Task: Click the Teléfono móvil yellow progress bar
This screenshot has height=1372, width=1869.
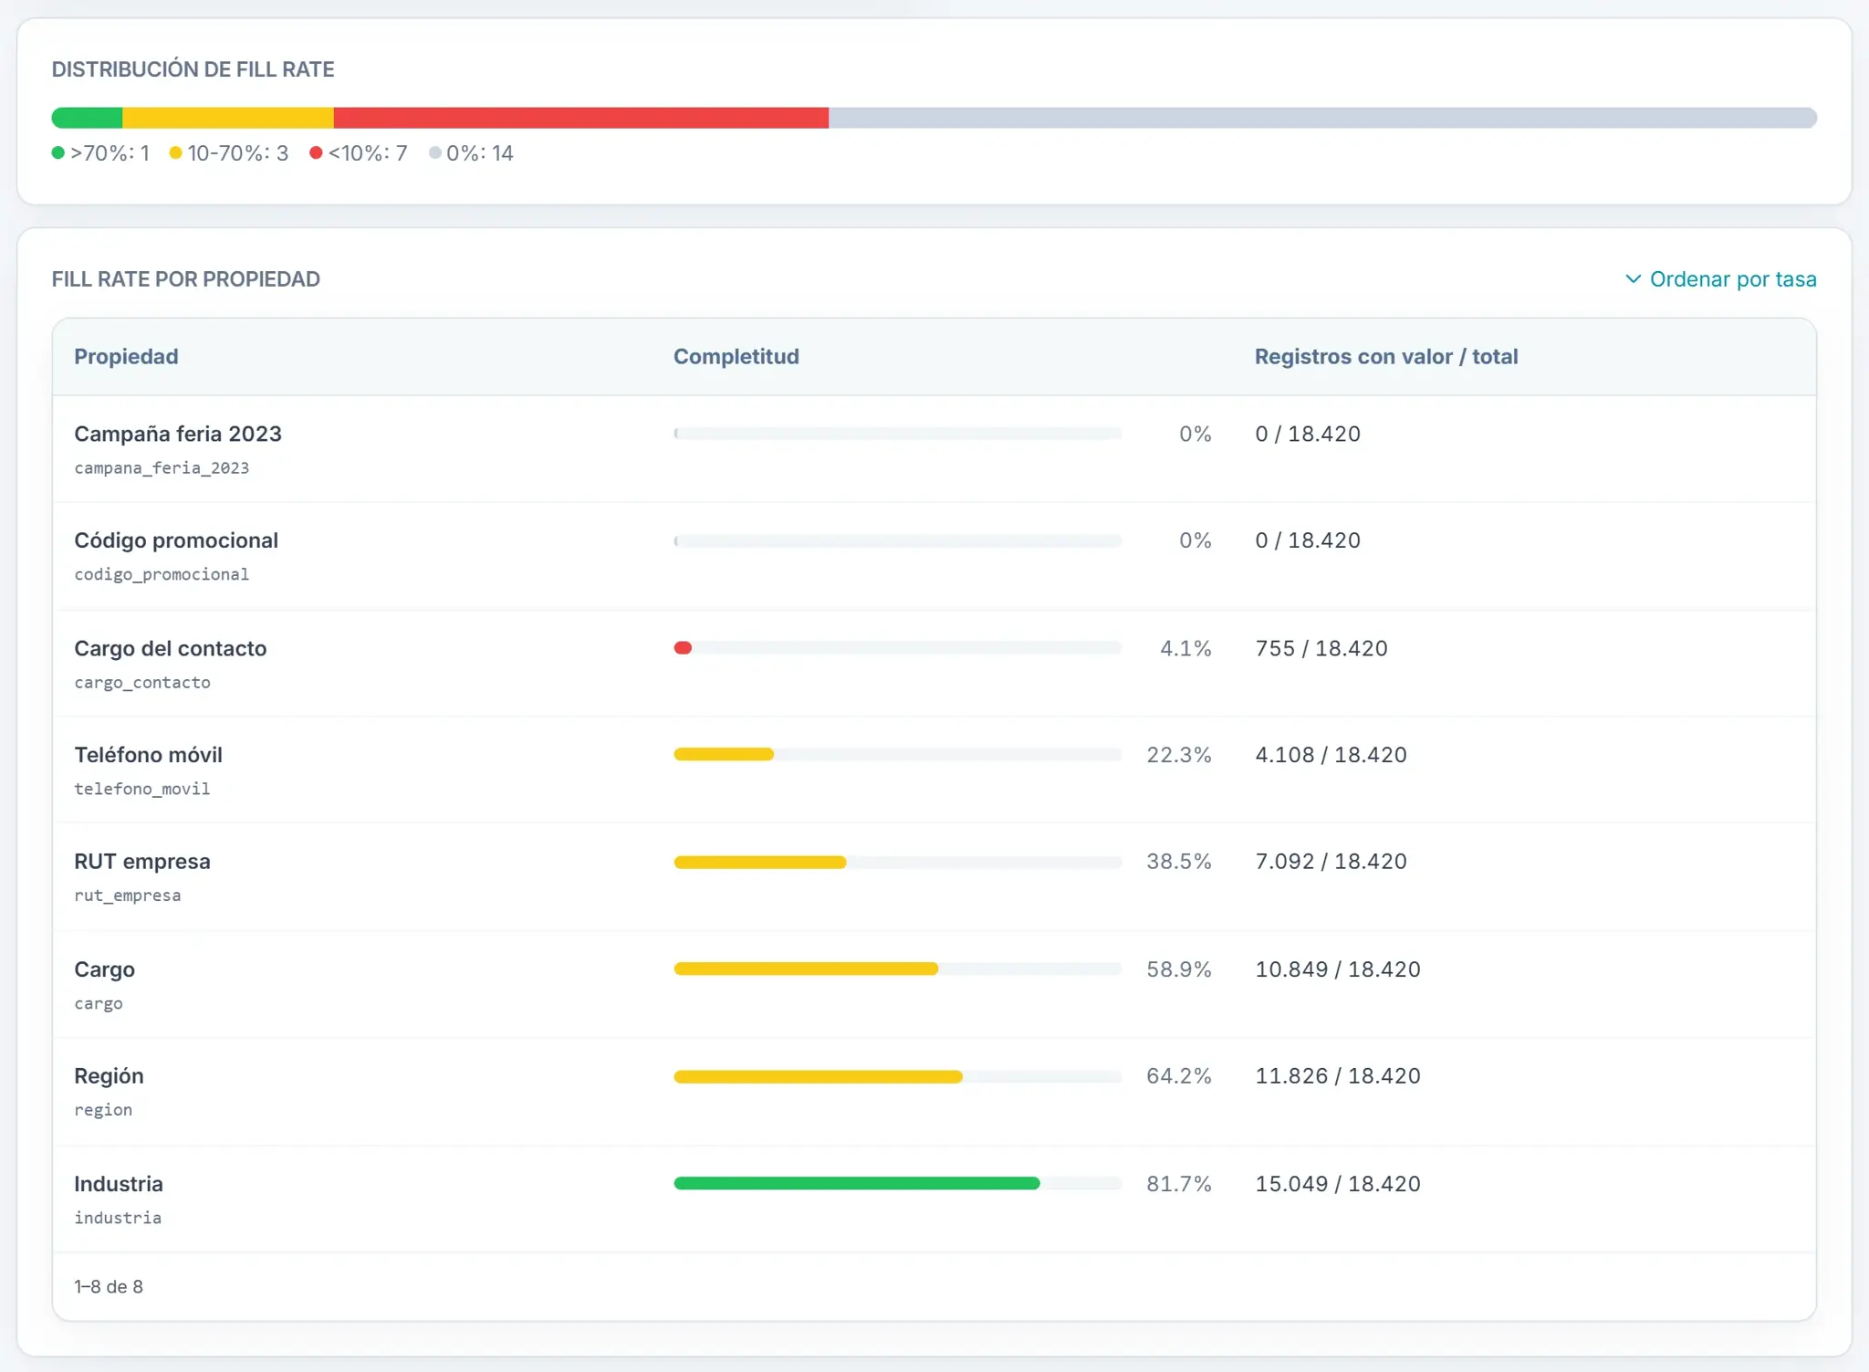Action: [x=724, y=754]
